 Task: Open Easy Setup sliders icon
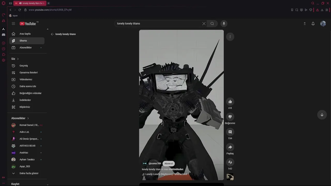pos(327,10)
